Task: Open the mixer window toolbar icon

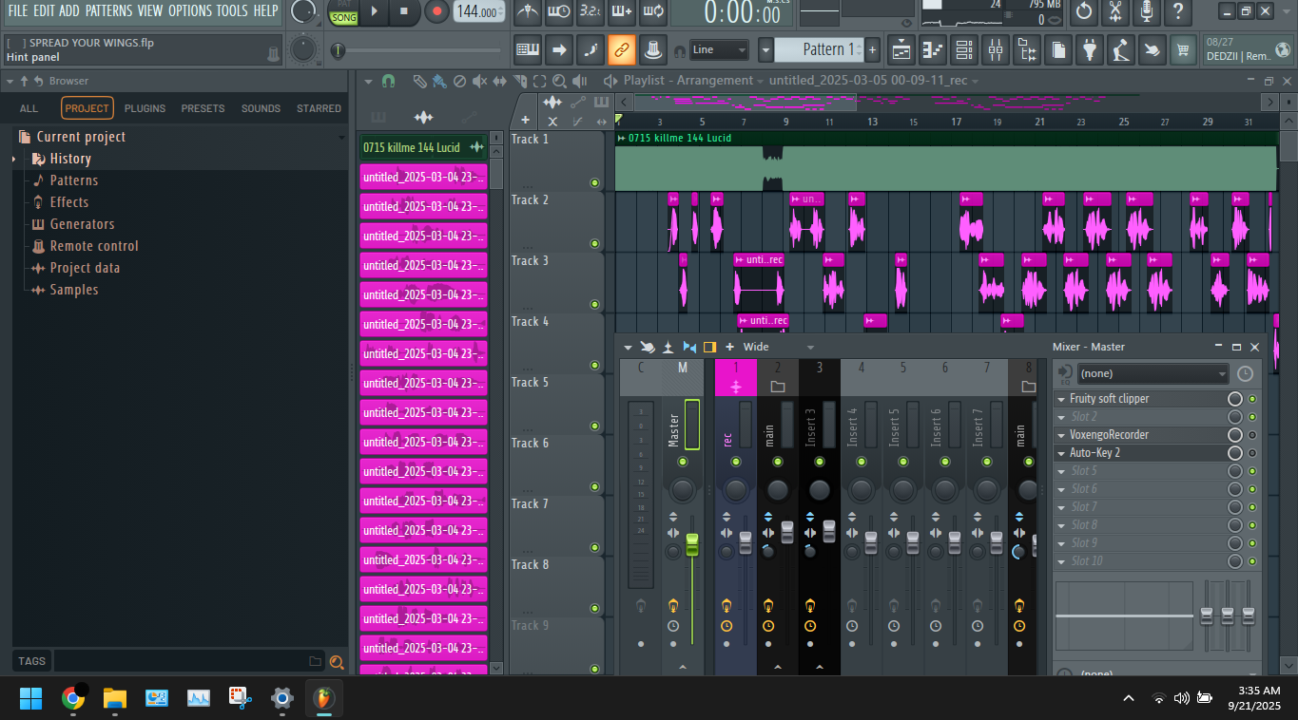Action: coord(994,49)
